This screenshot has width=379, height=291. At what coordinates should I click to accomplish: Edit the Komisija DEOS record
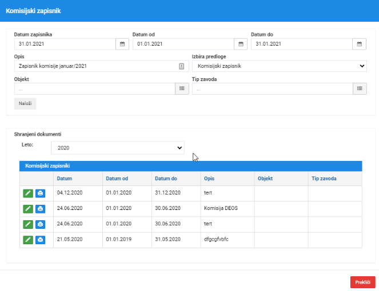click(28, 209)
